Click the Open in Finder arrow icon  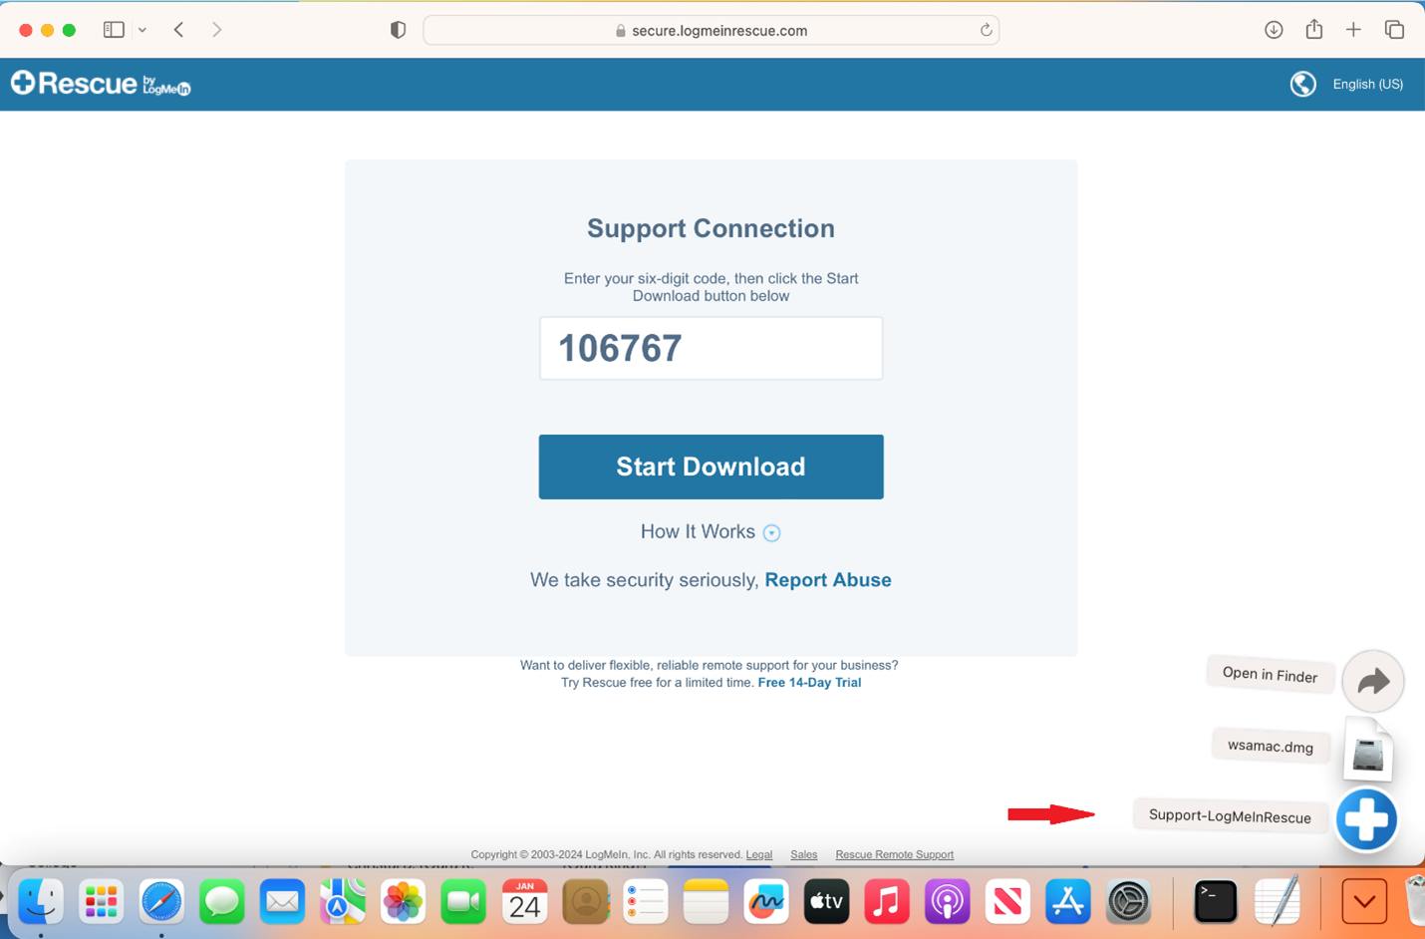point(1372,682)
